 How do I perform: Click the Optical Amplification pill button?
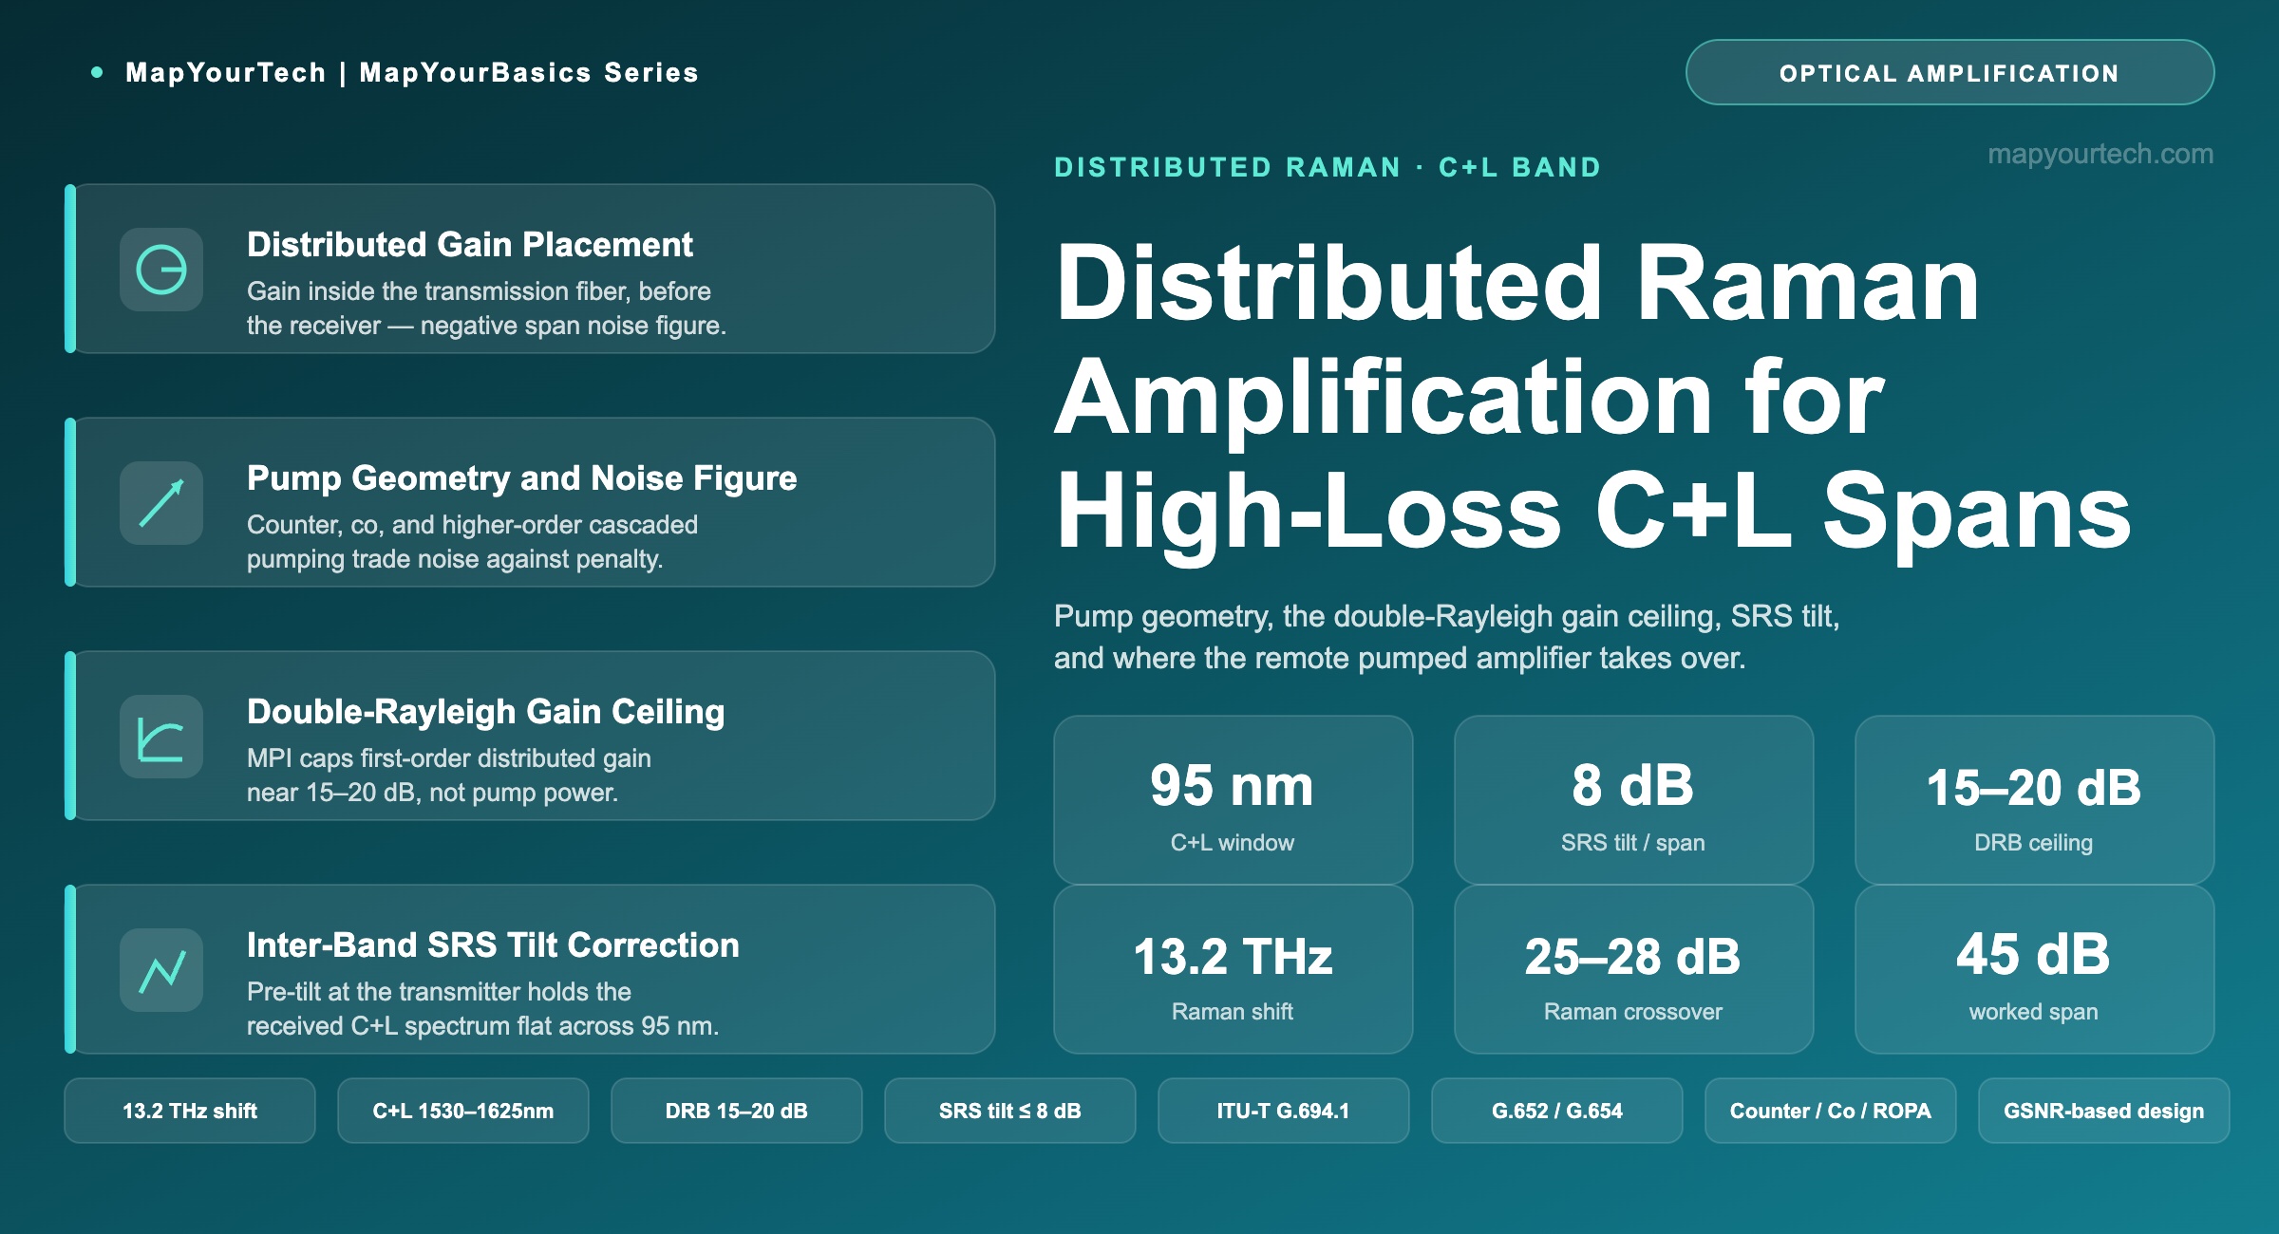click(x=1949, y=73)
